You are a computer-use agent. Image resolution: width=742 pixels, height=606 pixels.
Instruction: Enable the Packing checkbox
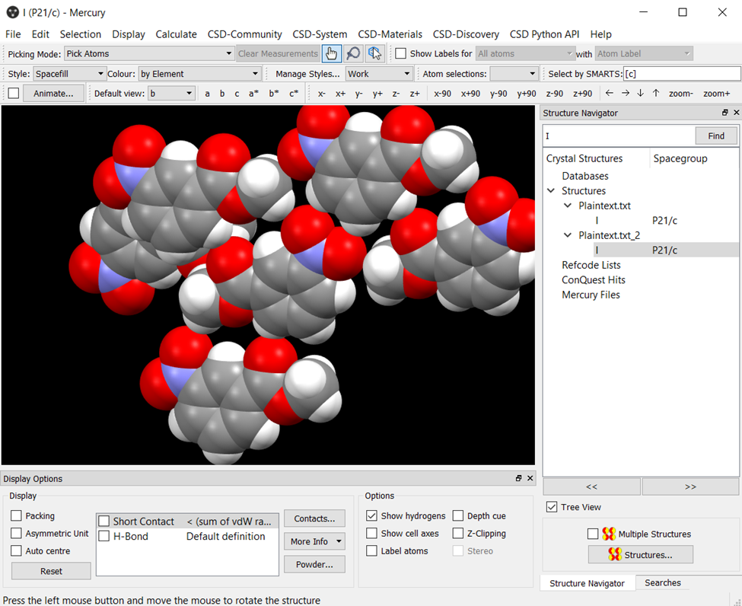coord(16,515)
